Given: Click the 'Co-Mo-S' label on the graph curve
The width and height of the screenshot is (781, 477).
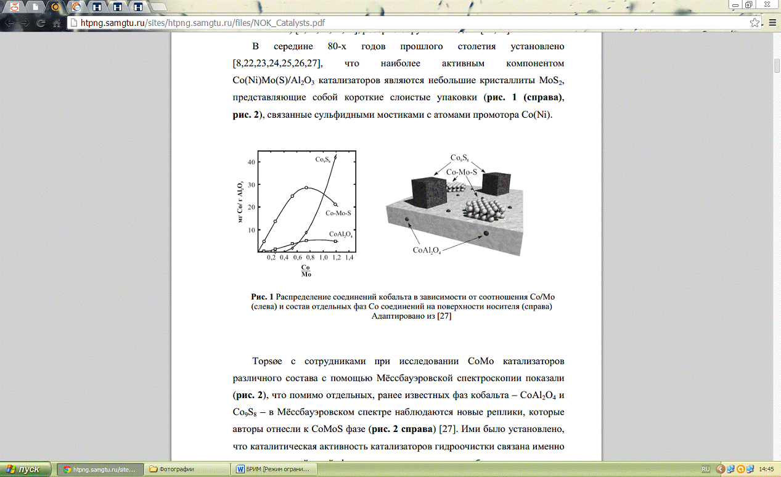Looking at the screenshot, I should coord(338,213).
